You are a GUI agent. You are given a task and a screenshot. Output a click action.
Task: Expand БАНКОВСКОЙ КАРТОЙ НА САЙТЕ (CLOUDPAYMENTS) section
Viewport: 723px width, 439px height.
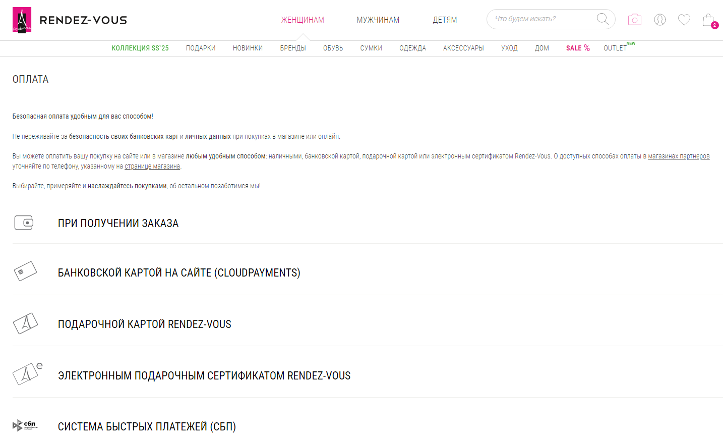179,272
